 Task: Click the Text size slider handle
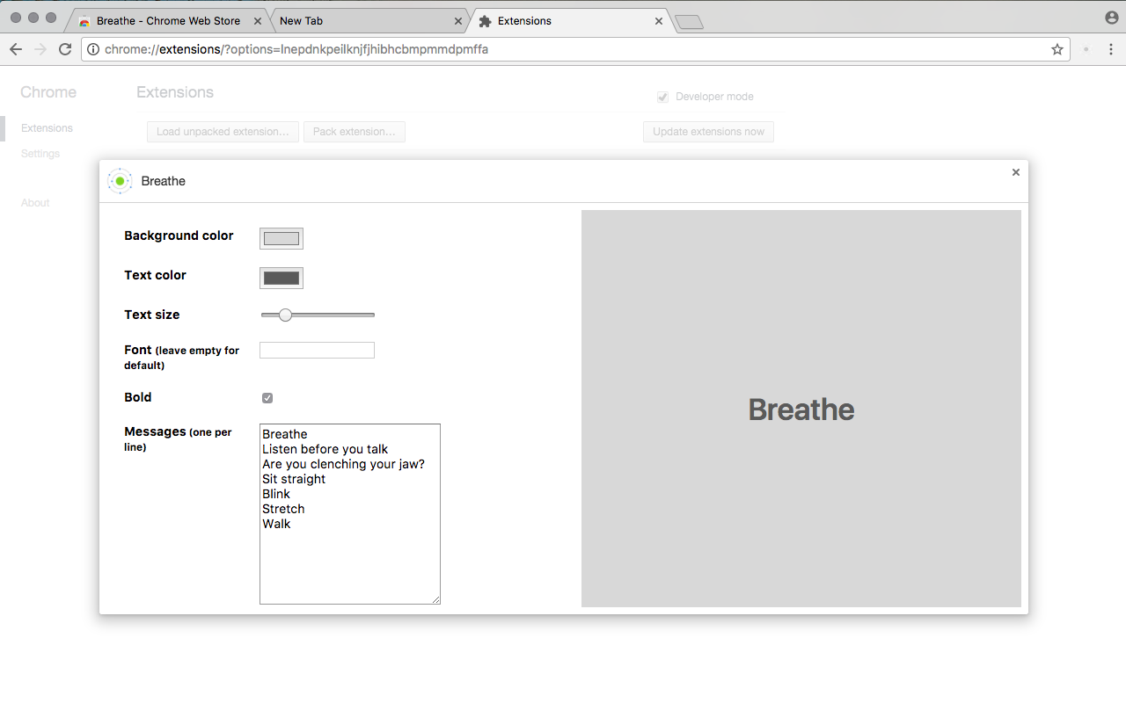[285, 315]
